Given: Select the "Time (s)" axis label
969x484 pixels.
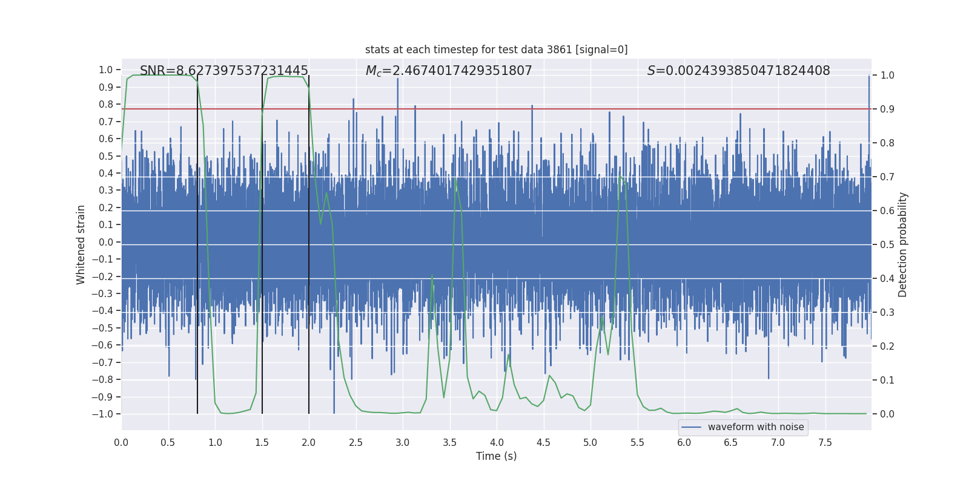Looking at the screenshot, I should click(497, 456).
